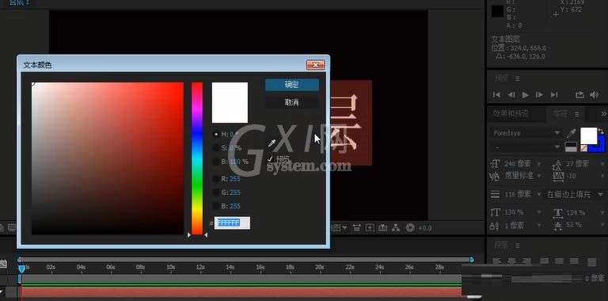Viewport: 608px width, 301px height.
Task: Click the white color preview box in dialog
Action: point(230,102)
